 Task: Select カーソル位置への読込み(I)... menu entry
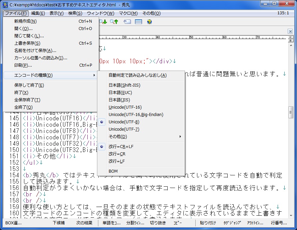pos(51,58)
